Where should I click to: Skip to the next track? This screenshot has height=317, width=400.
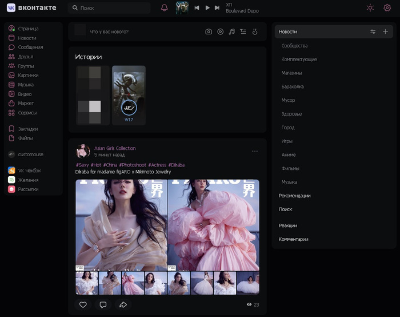click(217, 8)
